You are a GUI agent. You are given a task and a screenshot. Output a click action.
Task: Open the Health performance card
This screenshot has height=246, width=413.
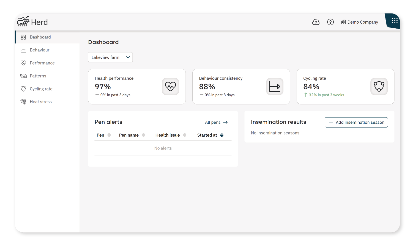point(137,87)
